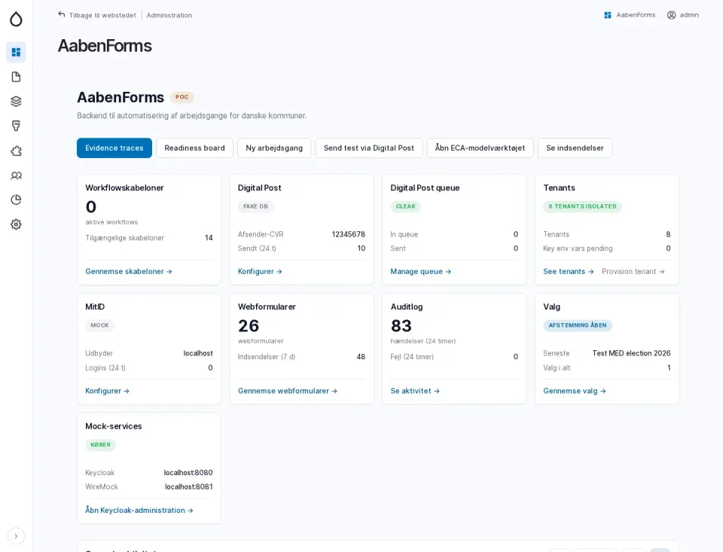
Task: Click Tilbage til webstedet link
Action: pyautogui.click(x=102, y=15)
